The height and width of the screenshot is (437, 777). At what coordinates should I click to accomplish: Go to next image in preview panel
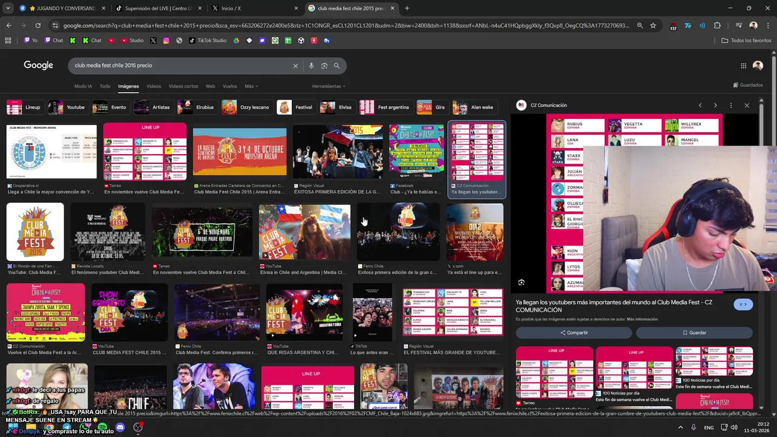coord(715,105)
